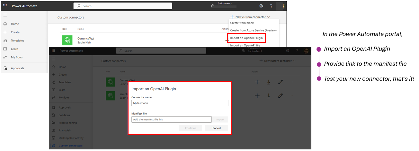Click the Manifest file link input field
419x151 pixels.
pyautogui.click(x=171, y=119)
